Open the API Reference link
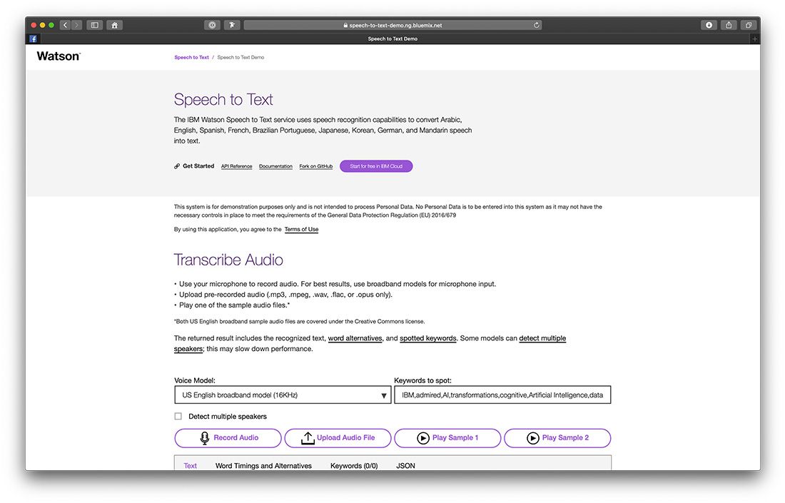785x503 pixels. (236, 166)
